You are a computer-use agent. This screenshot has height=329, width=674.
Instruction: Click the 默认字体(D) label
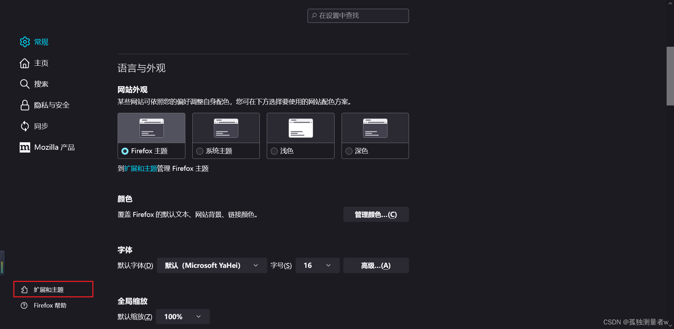tap(135, 265)
